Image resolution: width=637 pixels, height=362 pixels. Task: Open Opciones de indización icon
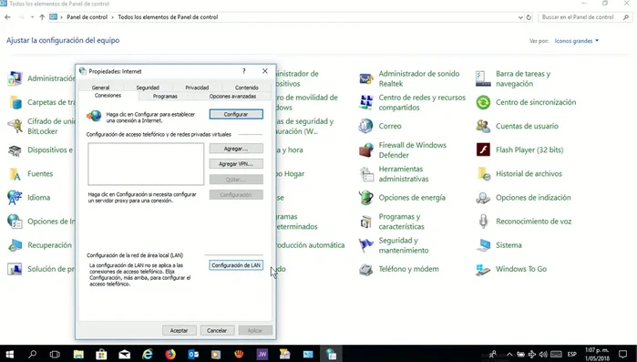(x=483, y=198)
